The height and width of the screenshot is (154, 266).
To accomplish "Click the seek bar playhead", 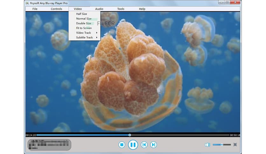I will pyautogui.click(x=129, y=135).
